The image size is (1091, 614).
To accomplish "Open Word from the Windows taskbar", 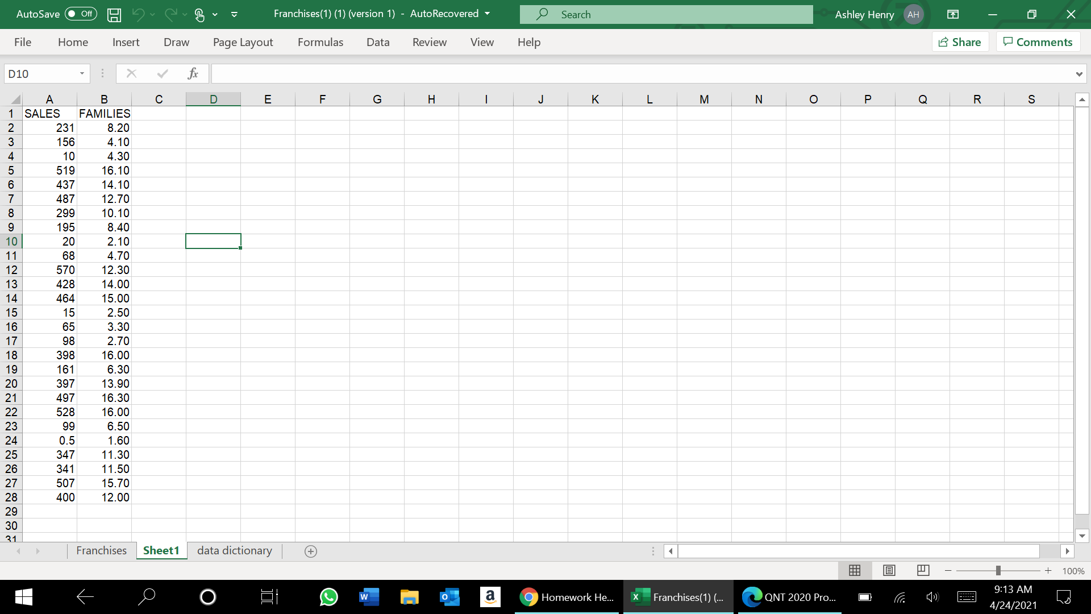I will click(x=369, y=597).
